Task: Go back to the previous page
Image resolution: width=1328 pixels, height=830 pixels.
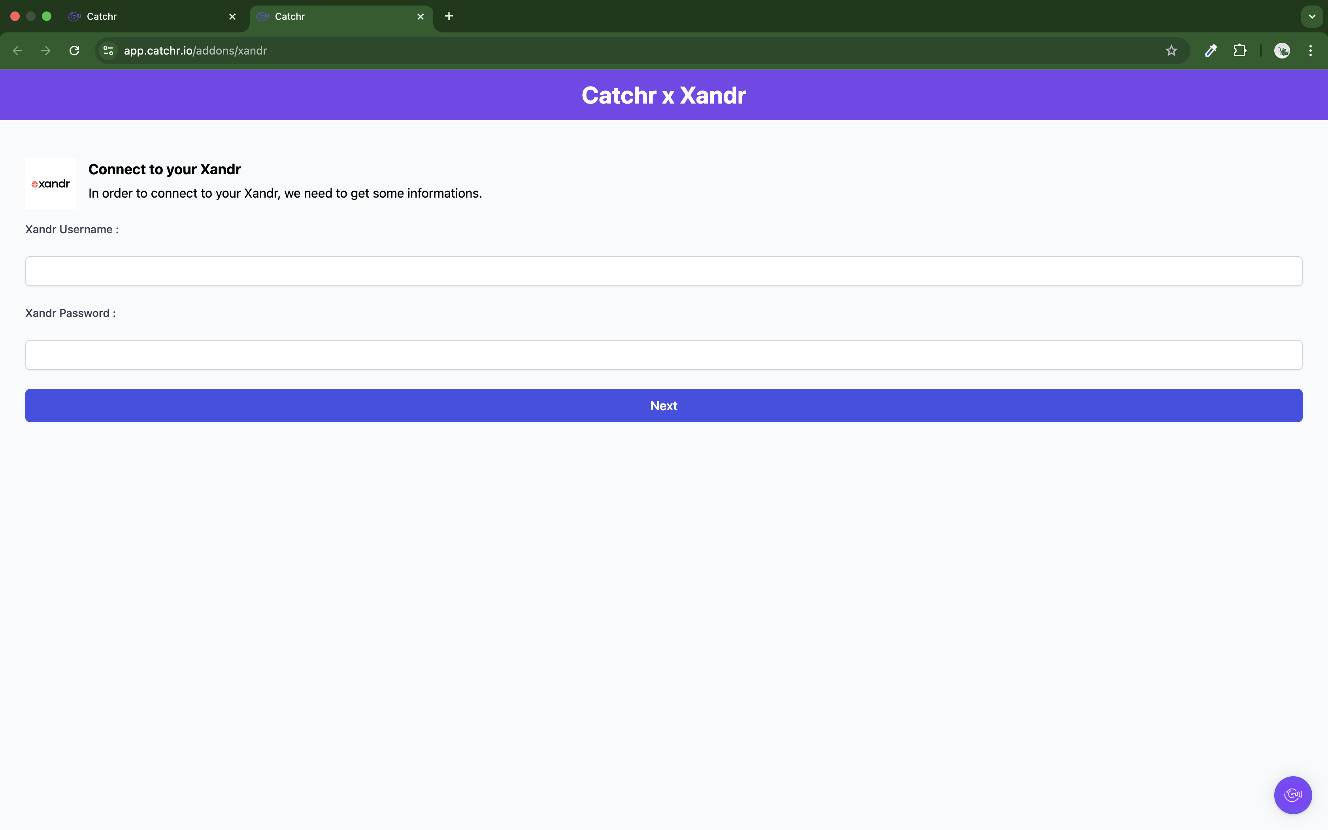Action: point(17,51)
